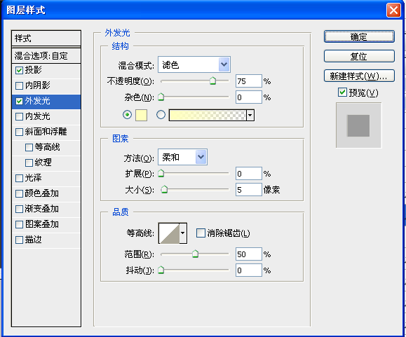This screenshot has width=406, height=337.
Task: Select the solid color radio button
Action: (x=127, y=115)
